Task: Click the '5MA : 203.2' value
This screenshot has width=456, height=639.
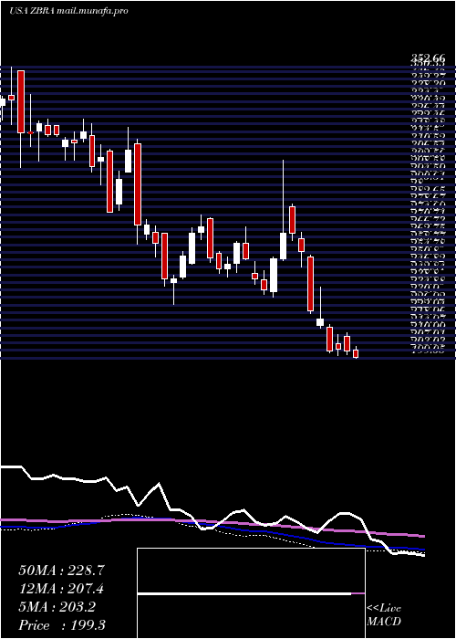Action: pyautogui.click(x=57, y=607)
